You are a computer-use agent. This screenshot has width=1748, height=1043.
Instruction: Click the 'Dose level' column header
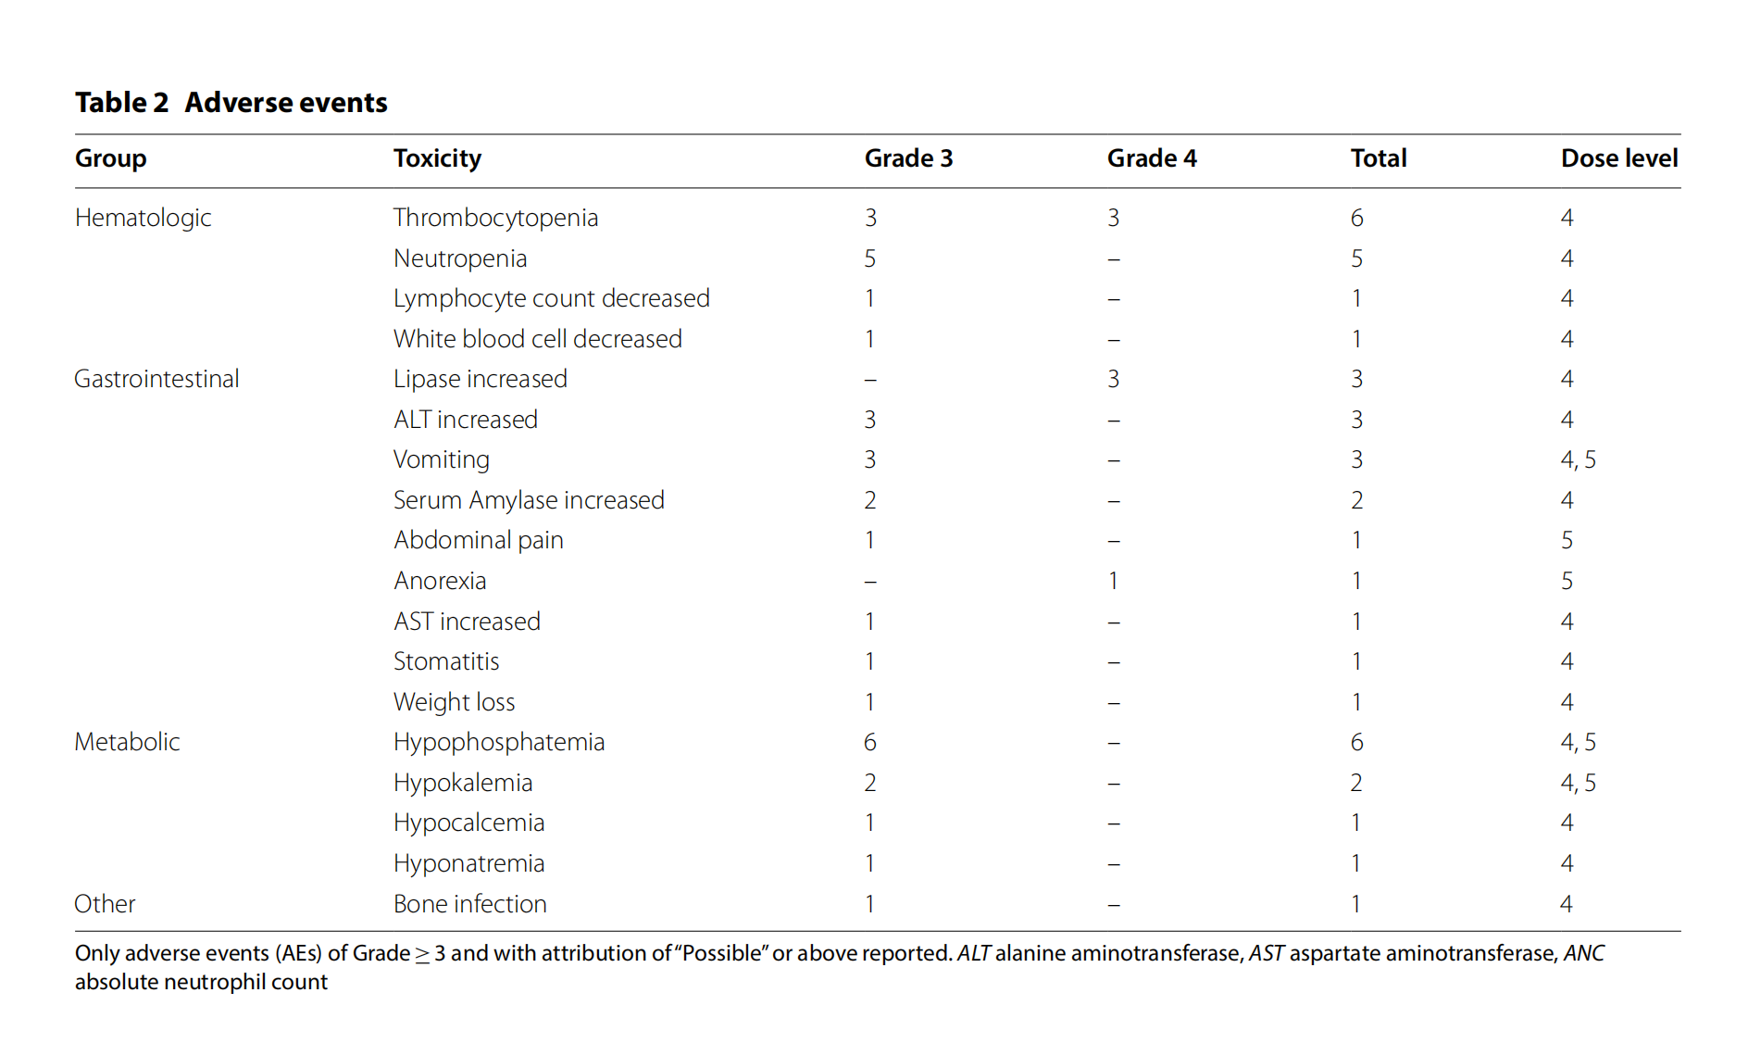point(1618,158)
